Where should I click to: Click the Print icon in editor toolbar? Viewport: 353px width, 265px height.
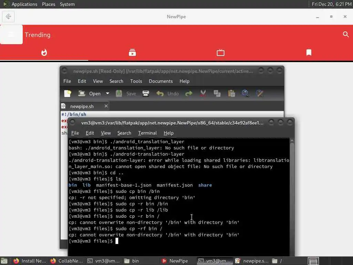point(146,94)
